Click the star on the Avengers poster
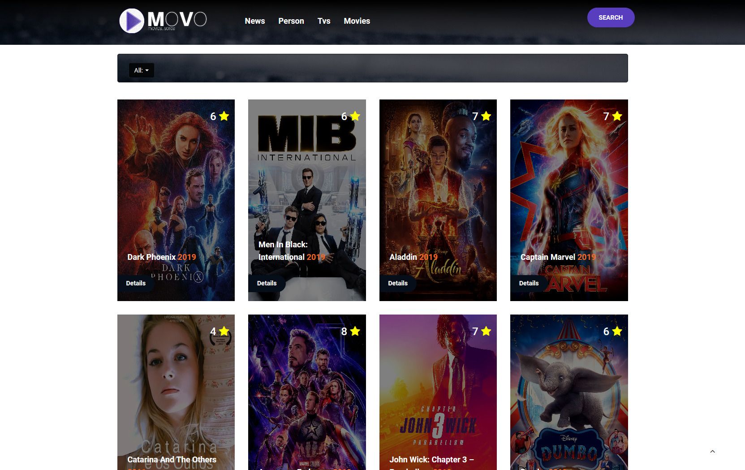This screenshot has height=470, width=745. 355,331
